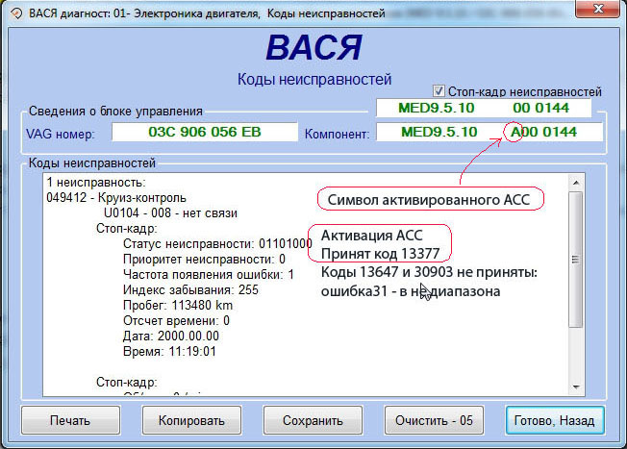Click the Печать button

pos(70,420)
